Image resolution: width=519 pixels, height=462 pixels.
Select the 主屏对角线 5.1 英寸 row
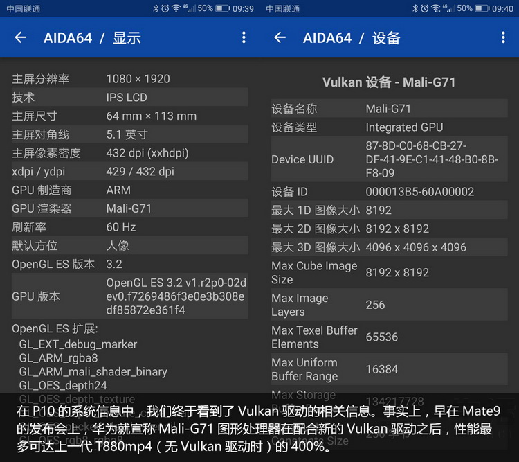click(130, 134)
